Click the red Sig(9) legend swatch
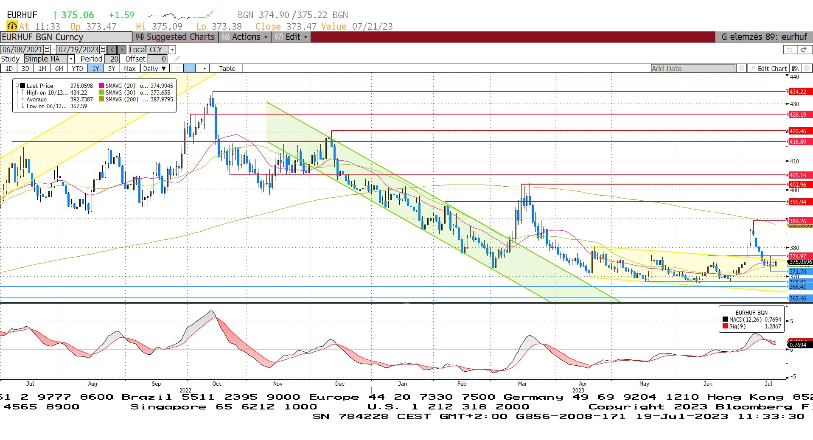 coord(725,326)
